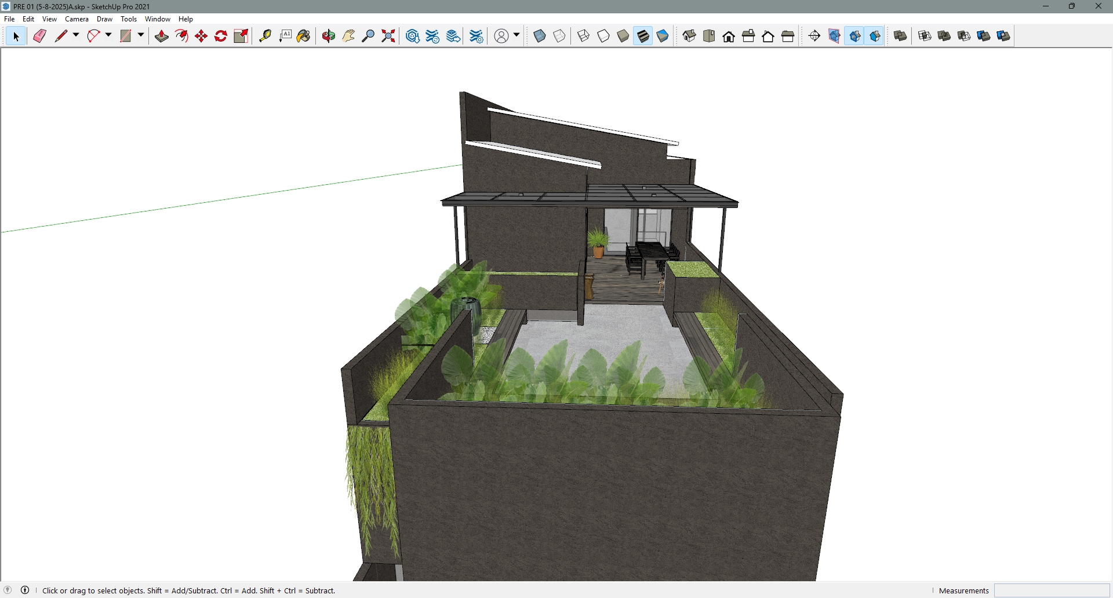Pick the Eraser tool
This screenshot has height=598, width=1113.
pyautogui.click(x=39, y=36)
